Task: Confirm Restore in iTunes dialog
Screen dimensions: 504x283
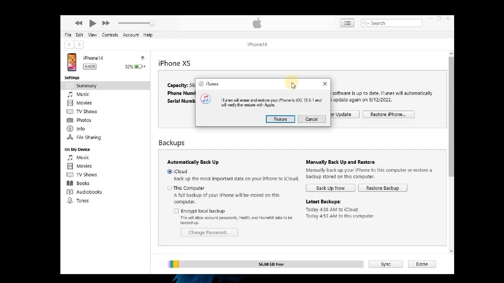Action: coord(280,119)
